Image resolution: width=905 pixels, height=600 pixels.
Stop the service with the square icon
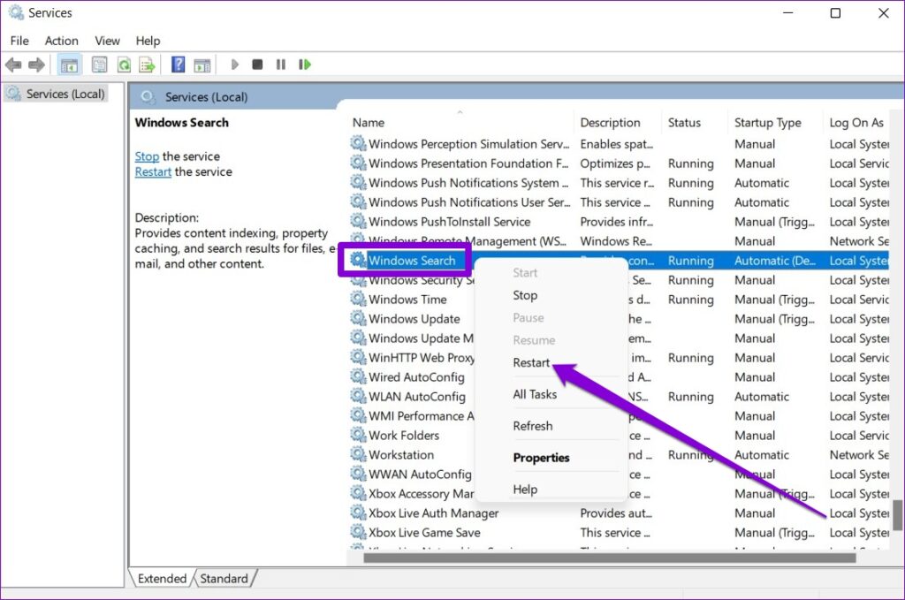(x=257, y=64)
